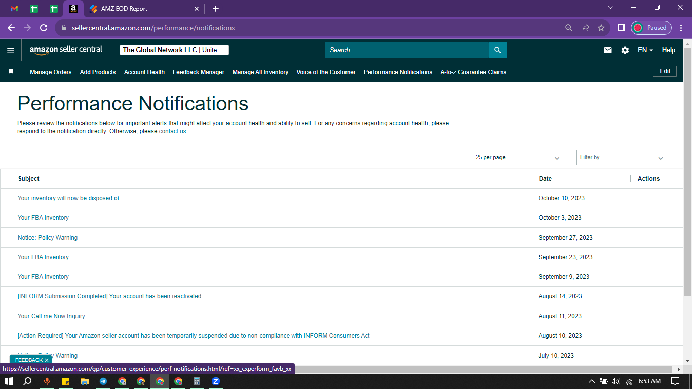Viewport: 692px width, 389px height.
Task: Open 'Your Call me Now Inquiry.' notification
Action: 52,316
